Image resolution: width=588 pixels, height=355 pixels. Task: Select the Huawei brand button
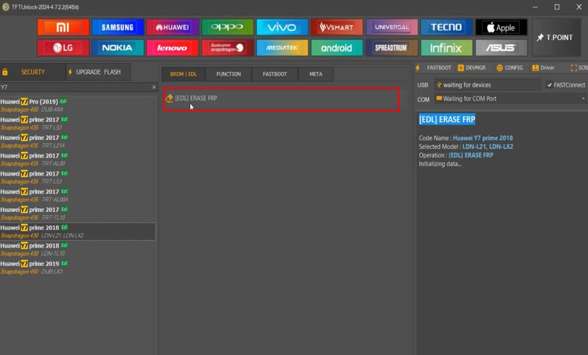tap(172, 27)
